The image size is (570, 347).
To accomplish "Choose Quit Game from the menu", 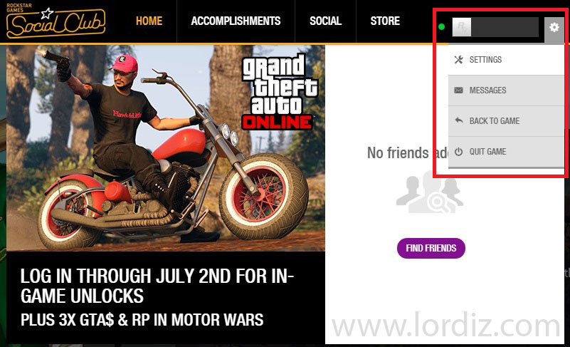I will coord(506,152).
